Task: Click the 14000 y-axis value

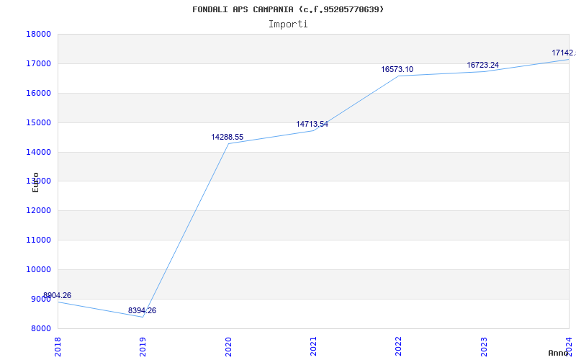Action: (38, 152)
